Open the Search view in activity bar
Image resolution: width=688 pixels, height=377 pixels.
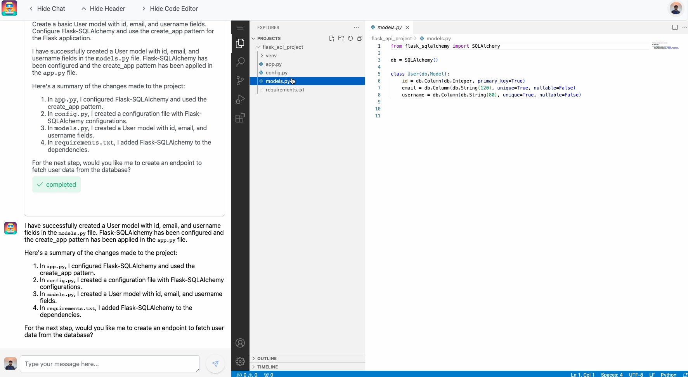click(240, 62)
